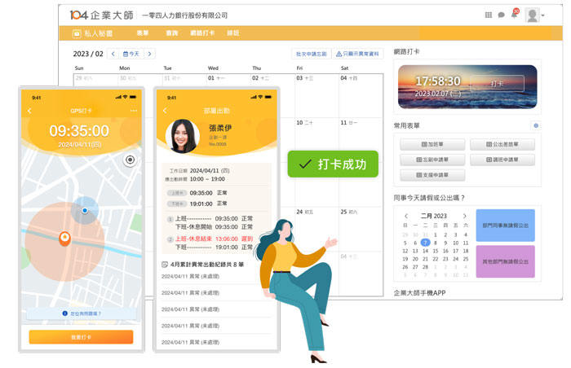Click blue 部門同事無請假公出 card
This screenshot has width=571, height=368.
pos(505,226)
